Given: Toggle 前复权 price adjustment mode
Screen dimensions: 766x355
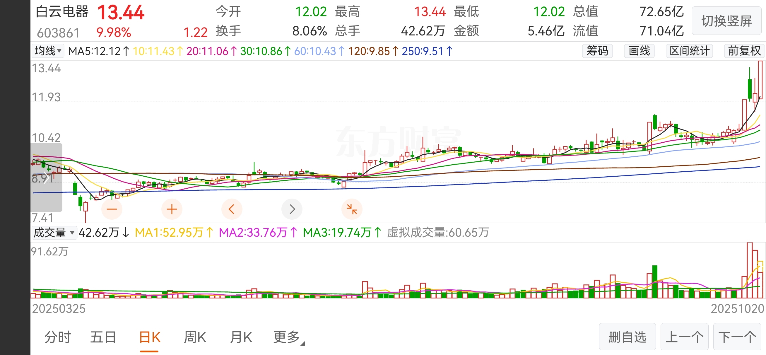Looking at the screenshot, I should [x=744, y=51].
